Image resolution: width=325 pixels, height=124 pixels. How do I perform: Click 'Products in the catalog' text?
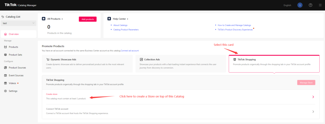59,33
